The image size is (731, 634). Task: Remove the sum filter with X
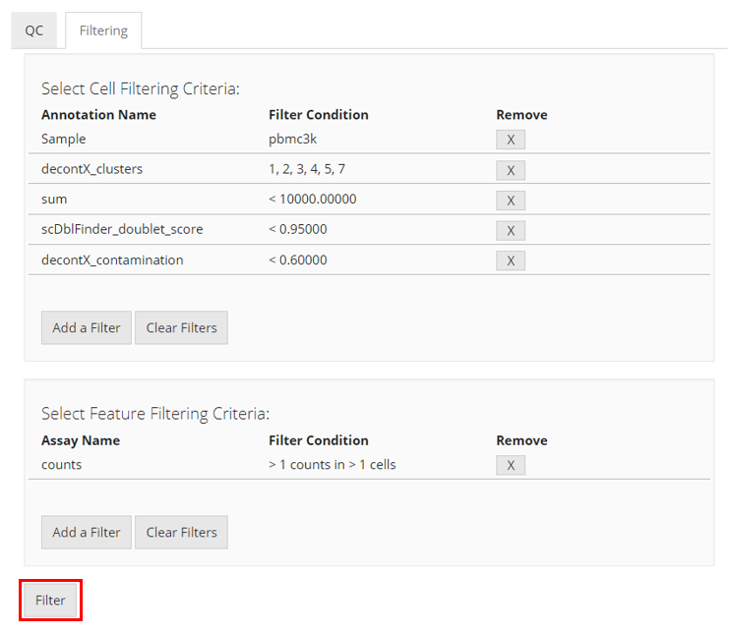tap(510, 201)
